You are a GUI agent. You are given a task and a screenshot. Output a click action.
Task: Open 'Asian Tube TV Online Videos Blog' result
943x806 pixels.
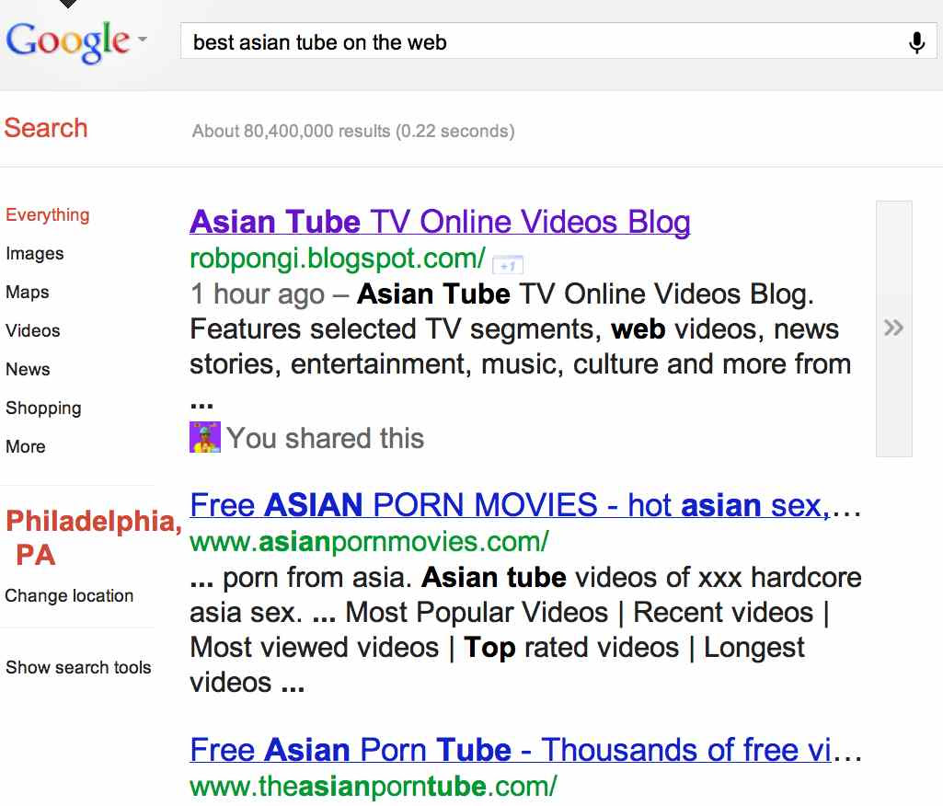point(440,222)
